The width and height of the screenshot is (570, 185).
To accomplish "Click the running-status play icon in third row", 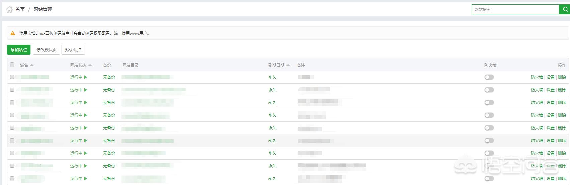I will point(86,102).
